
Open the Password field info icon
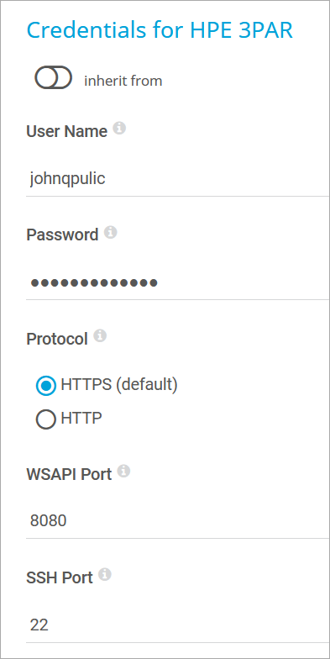111,232
